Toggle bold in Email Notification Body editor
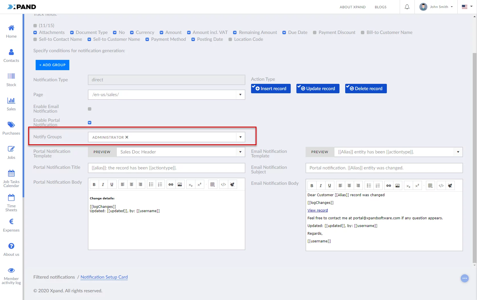This screenshot has height=300, width=477. tap(312, 186)
